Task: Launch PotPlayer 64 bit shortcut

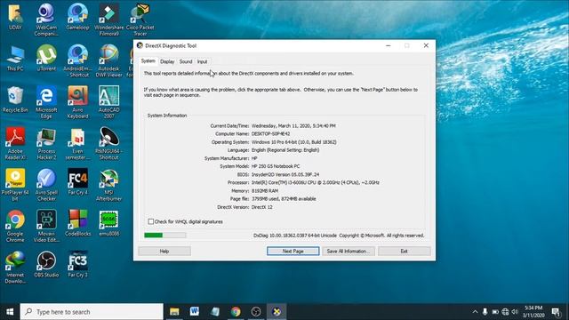Action: tap(15, 185)
